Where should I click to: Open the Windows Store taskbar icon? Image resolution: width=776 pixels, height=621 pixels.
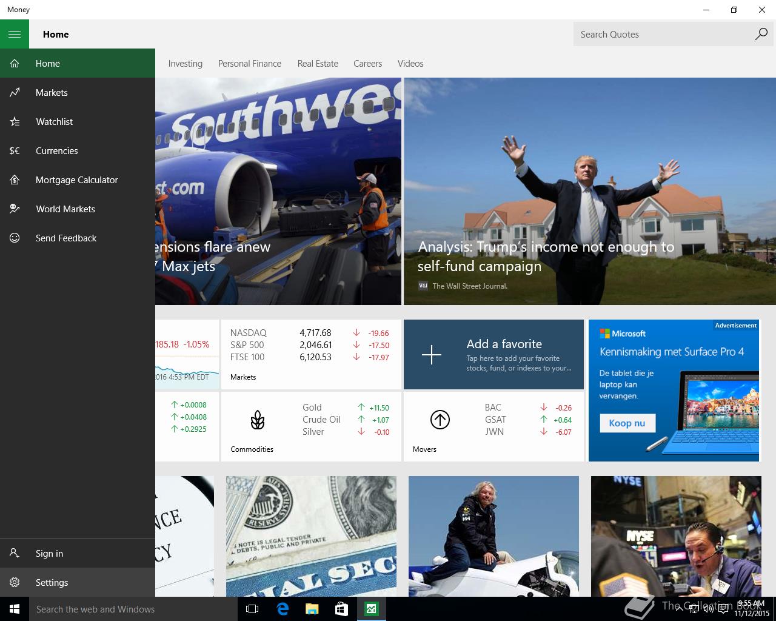click(341, 609)
